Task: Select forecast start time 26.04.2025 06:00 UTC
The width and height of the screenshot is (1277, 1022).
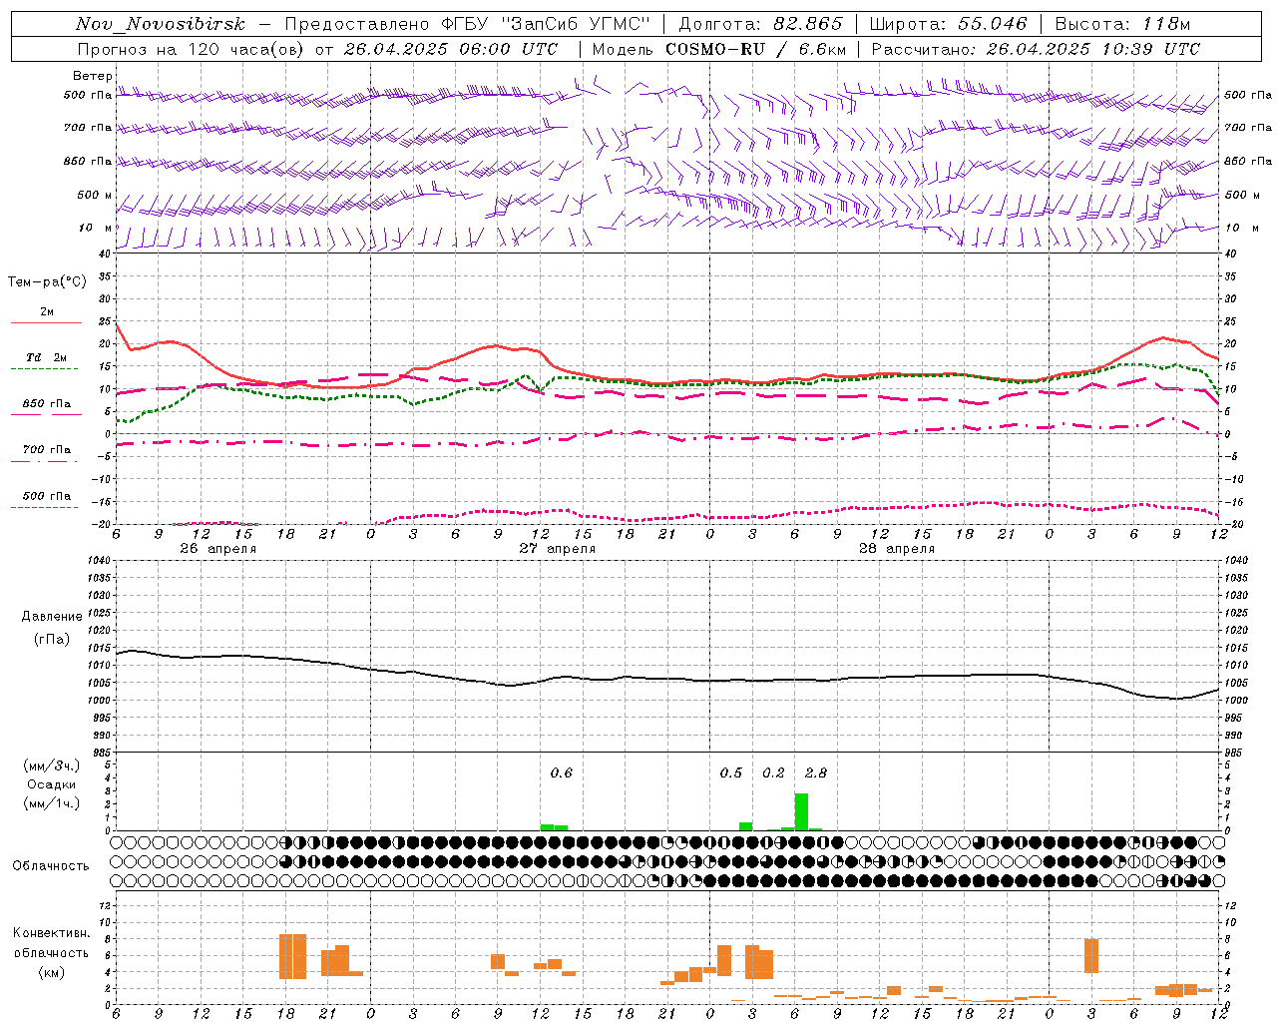Action: [x=450, y=49]
